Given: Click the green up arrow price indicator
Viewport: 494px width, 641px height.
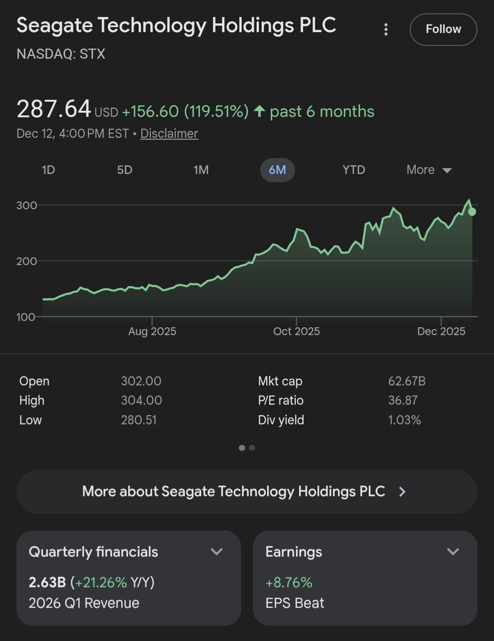Looking at the screenshot, I should click(x=259, y=111).
